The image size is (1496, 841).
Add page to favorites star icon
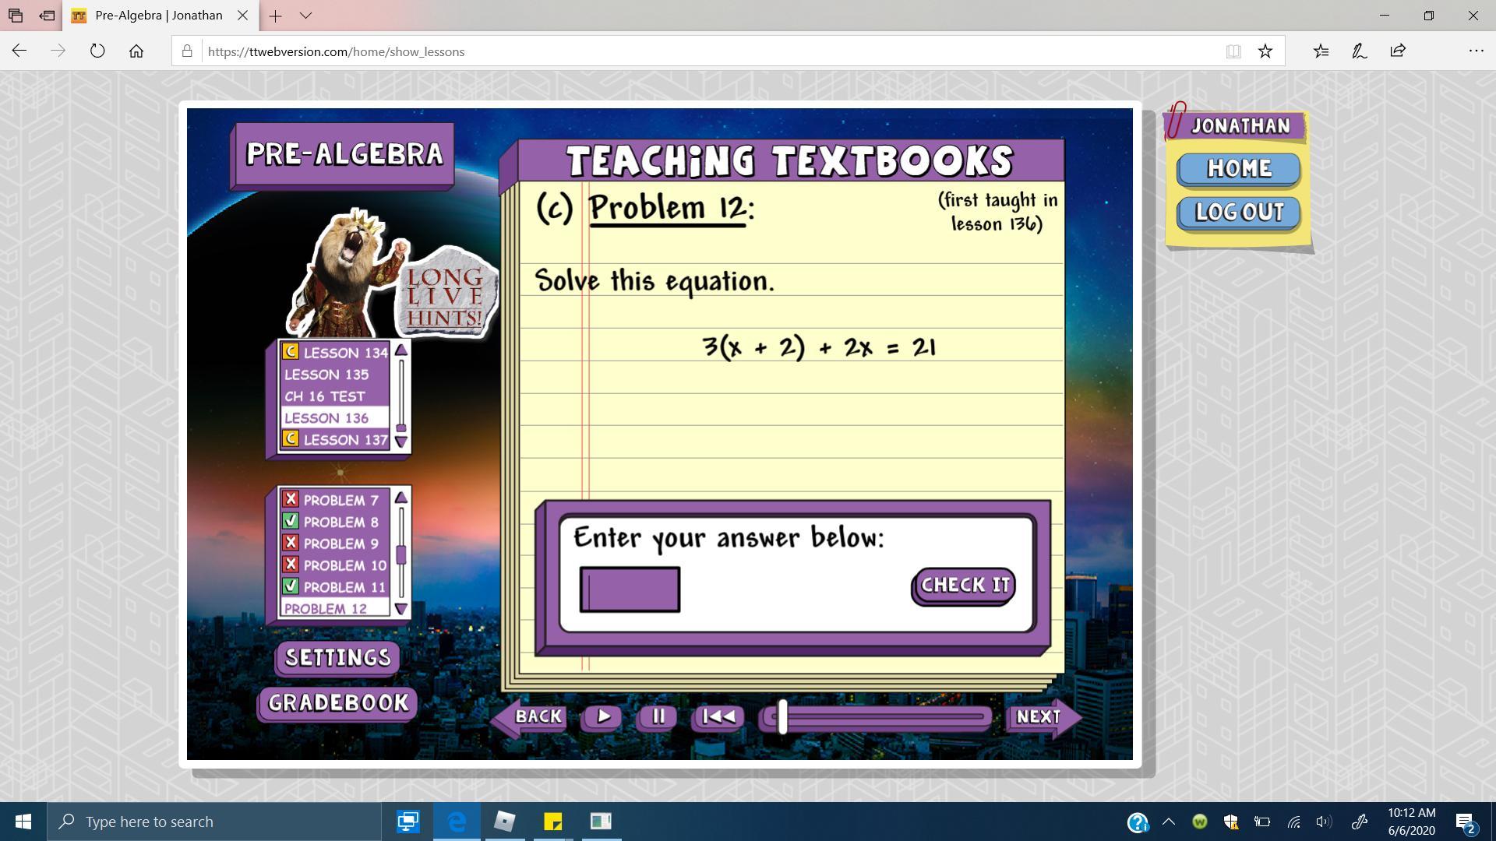1265,51
